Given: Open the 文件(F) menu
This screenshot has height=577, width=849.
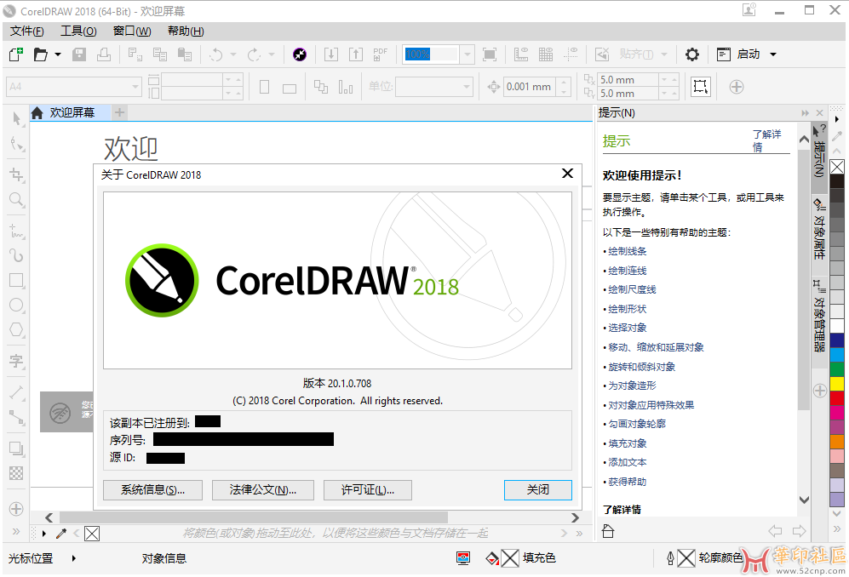Looking at the screenshot, I should coord(27,31).
